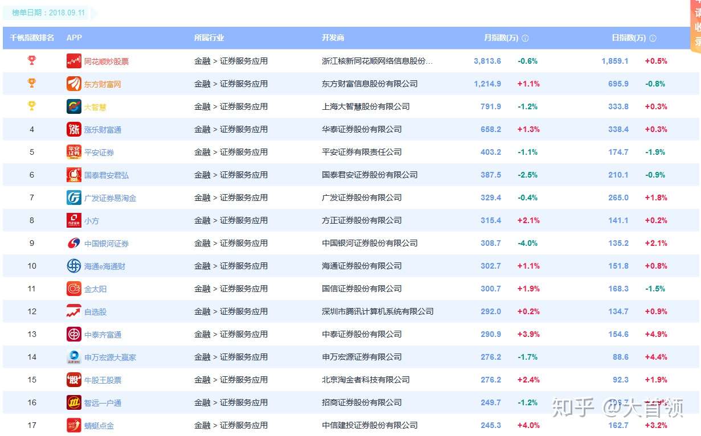The height and width of the screenshot is (436, 701).
Task: Open the 东方财富网 app link
Action: tap(103, 84)
